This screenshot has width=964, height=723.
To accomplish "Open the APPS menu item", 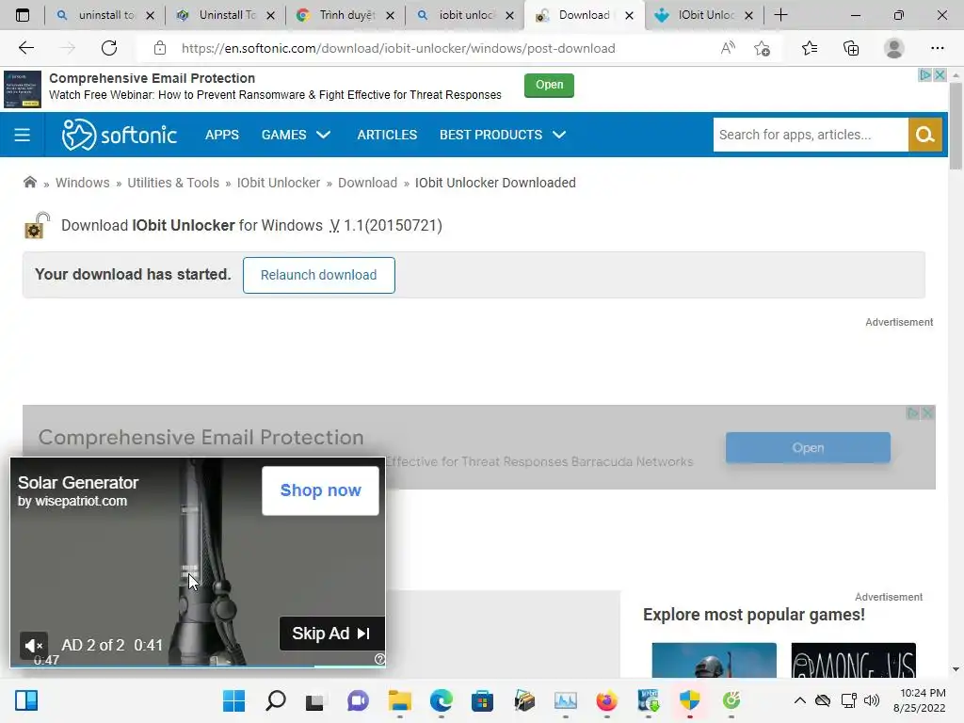I will pos(222,135).
